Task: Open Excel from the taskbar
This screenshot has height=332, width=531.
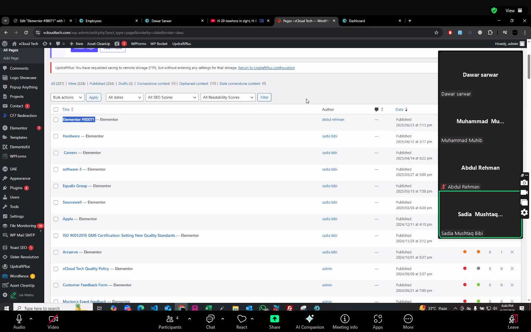Action: [x=208, y=308]
